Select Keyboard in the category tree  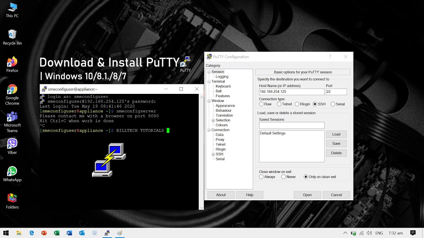point(223,86)
